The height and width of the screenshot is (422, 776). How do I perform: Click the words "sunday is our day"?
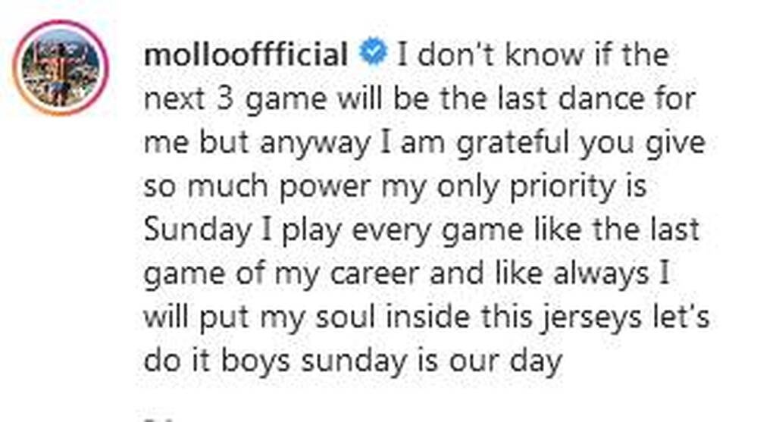tap(430, 361)
